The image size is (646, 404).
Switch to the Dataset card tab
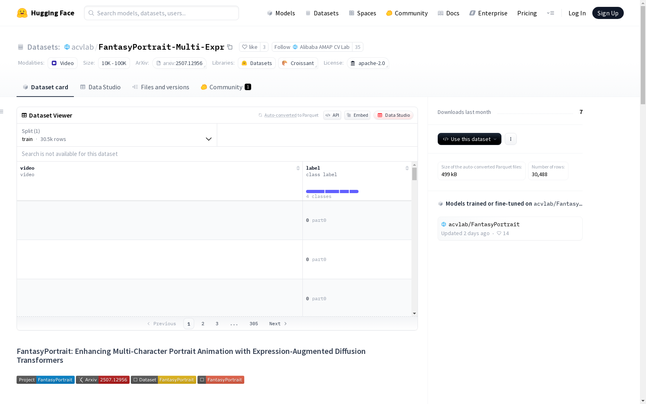coord(45,87)
